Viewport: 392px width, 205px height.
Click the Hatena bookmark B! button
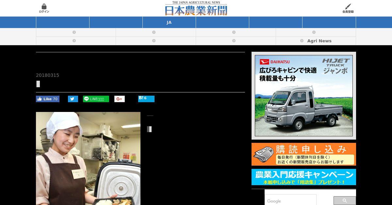coord(146,99)
